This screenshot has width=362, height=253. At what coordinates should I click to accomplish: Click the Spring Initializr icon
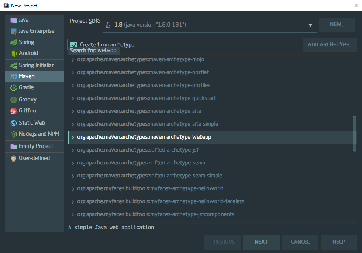[14, 66]
